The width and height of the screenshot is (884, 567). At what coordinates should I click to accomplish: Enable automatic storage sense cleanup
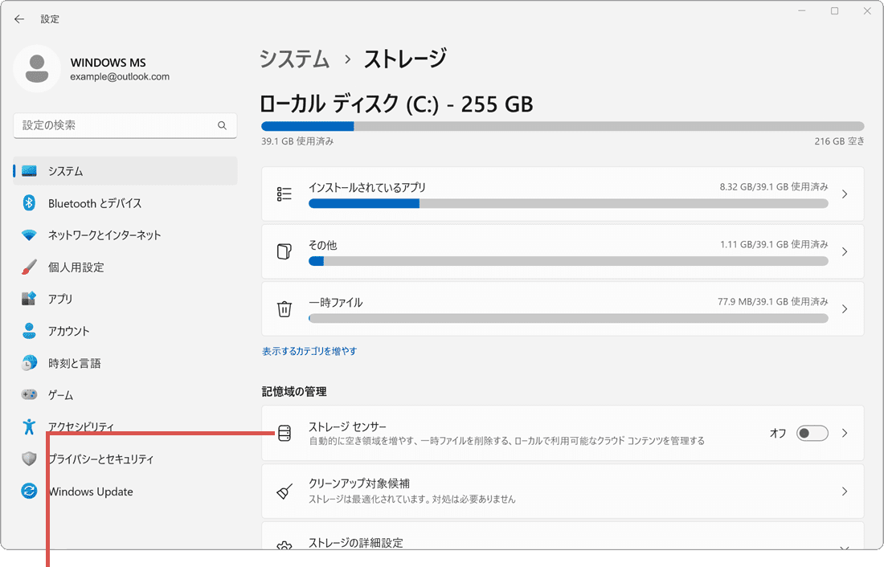point(812,432)
